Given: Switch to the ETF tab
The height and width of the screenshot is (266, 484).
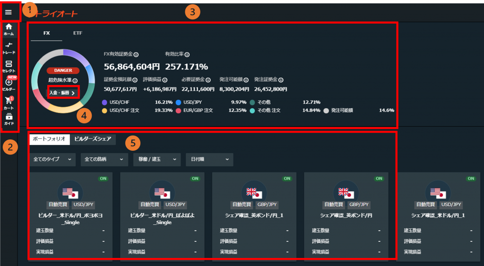Looking at the screenshot, I should (78, 33).
